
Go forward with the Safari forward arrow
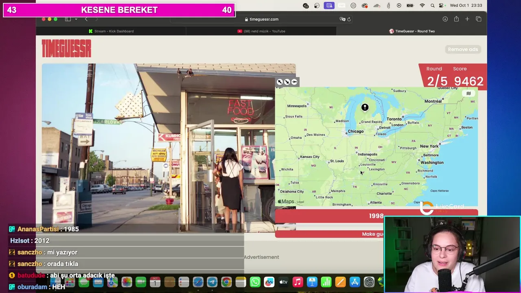coord(96,19)
